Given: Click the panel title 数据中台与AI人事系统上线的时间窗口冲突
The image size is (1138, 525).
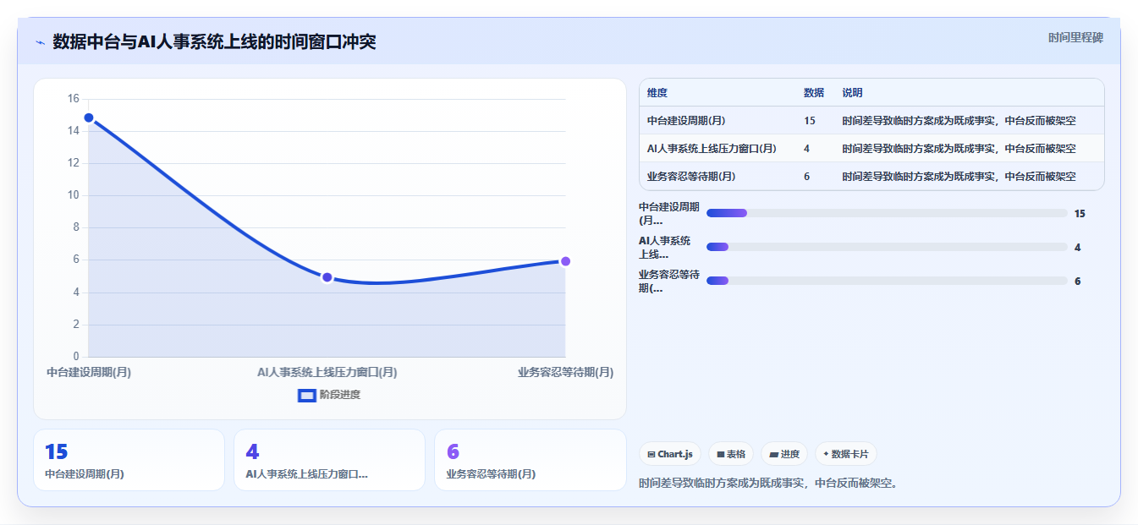Looking at the screenshot, I should (214, 41).
